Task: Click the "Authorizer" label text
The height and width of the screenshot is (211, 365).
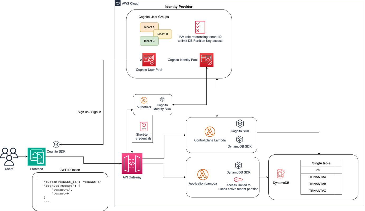Action: [x=144, y=107]
